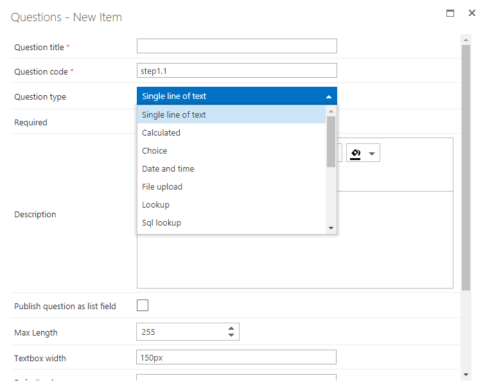Click the Questions - New Item title
This screenshot has height=385, width=483.
coord(66,17)
